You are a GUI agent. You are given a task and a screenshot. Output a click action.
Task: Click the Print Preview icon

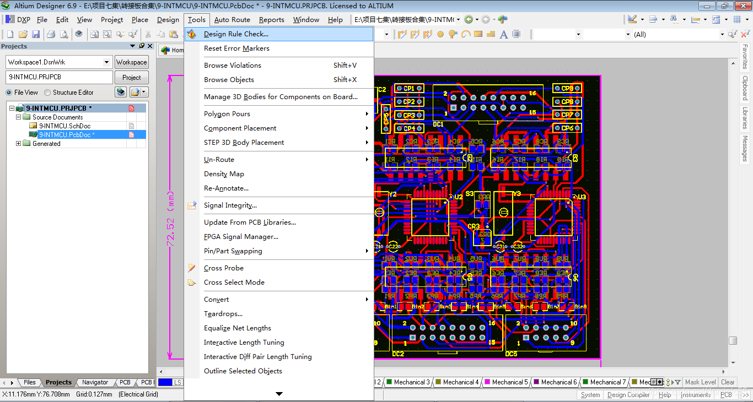tap(64, 34)
